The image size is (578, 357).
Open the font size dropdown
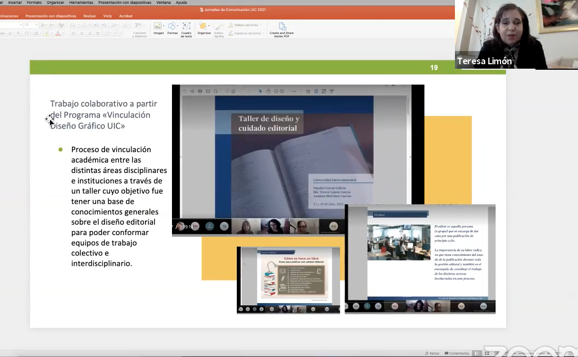tap(36, 25)
